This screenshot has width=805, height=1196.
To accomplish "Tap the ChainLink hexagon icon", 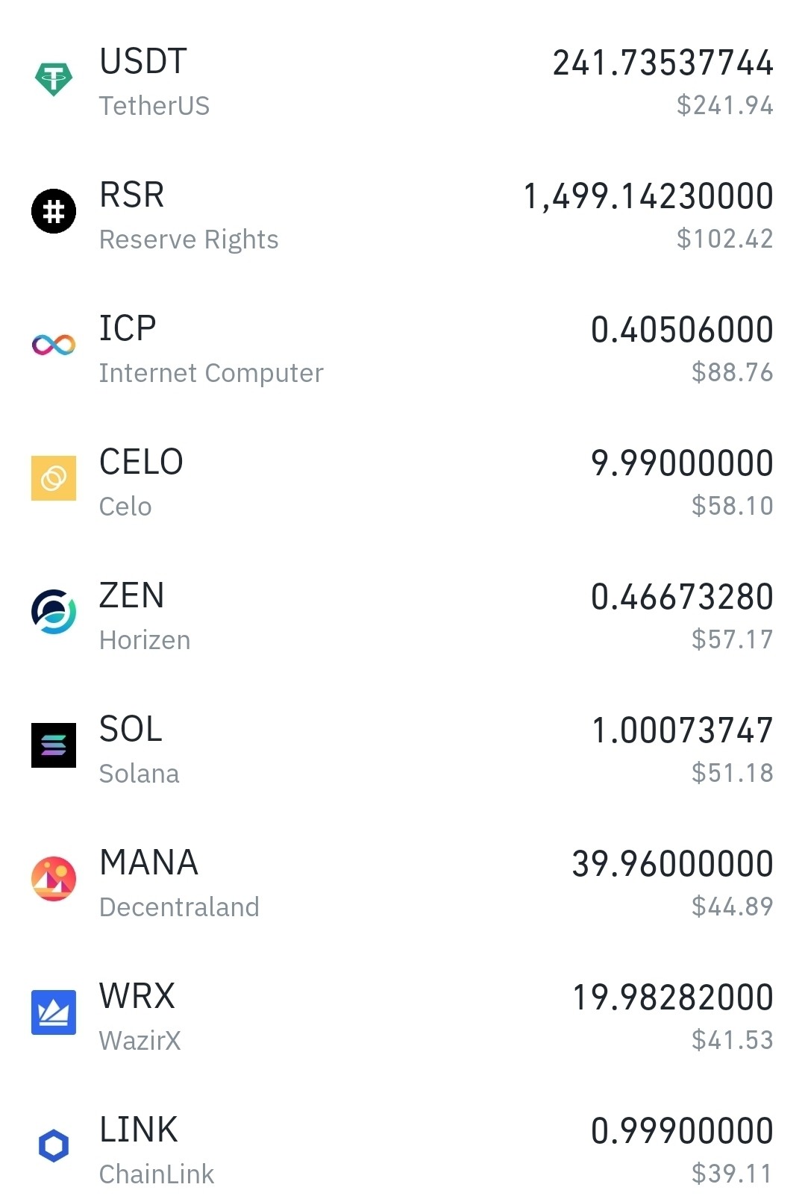I will [54, 1145].
